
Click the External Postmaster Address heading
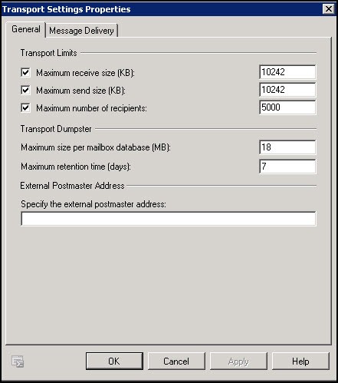[72, 186]
